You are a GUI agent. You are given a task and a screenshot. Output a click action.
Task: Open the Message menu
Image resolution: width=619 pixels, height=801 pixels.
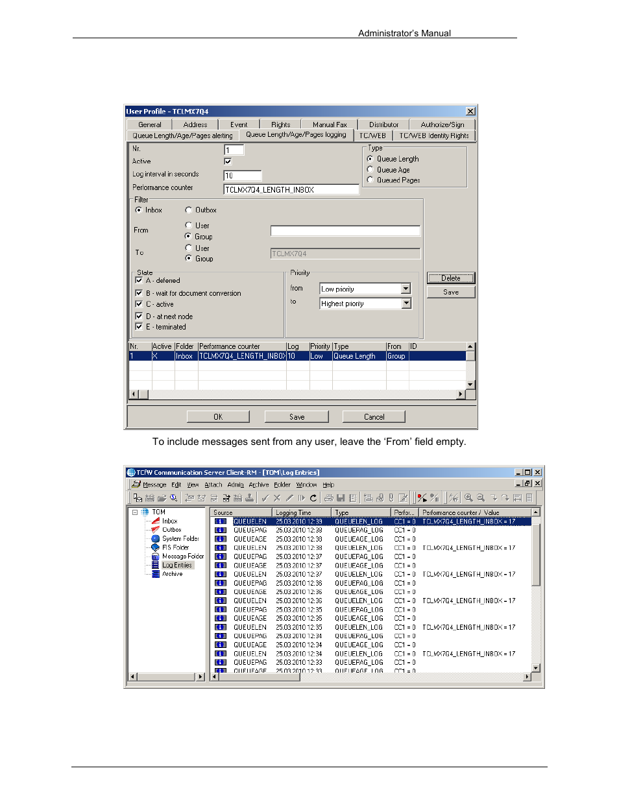pos(154,484)
